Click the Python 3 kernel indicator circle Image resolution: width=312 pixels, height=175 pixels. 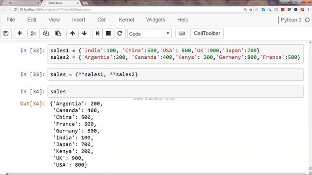pyautogui.click(x=307, y=20)
